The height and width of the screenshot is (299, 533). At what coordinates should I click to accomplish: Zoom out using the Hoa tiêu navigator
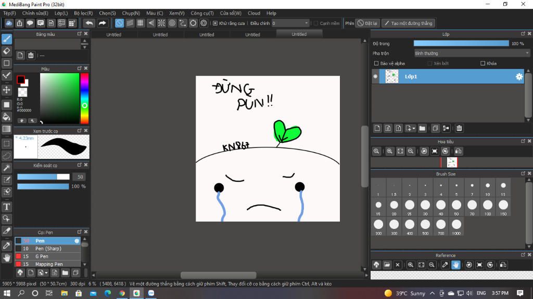coord(411,151)
